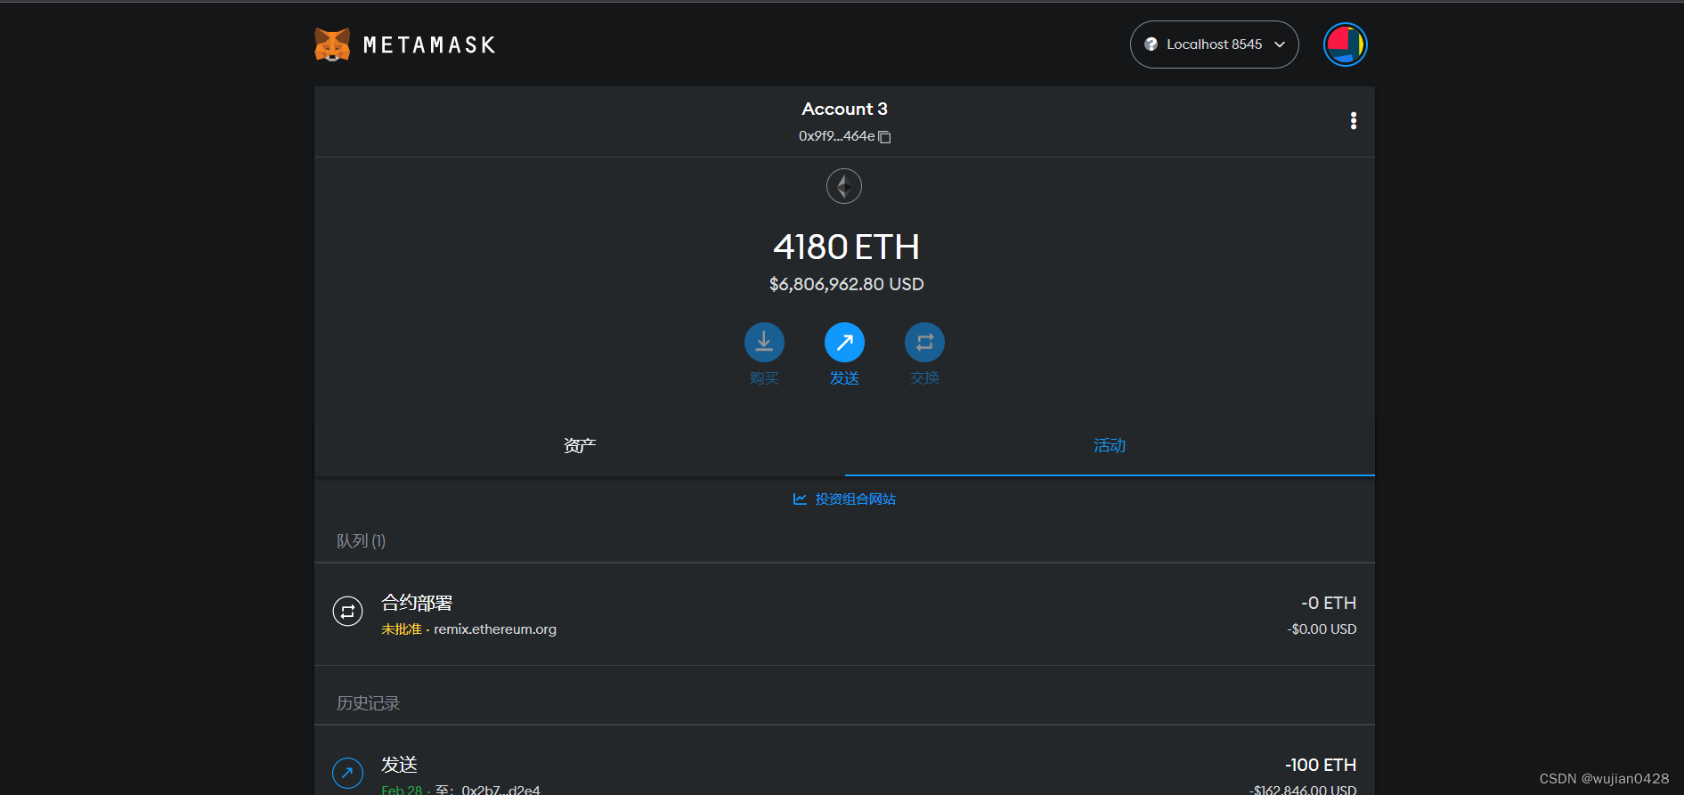Click the METAMASK wordmark text

tap(429, 45)
